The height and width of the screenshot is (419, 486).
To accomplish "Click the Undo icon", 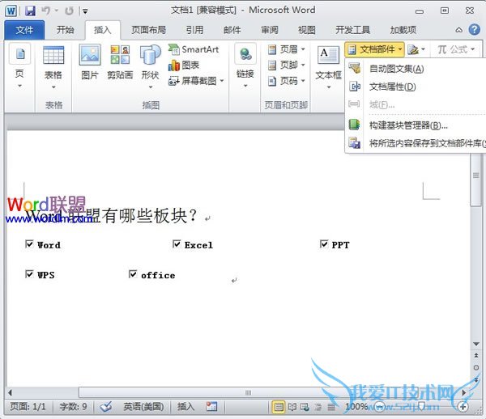I will coord(46,11).
